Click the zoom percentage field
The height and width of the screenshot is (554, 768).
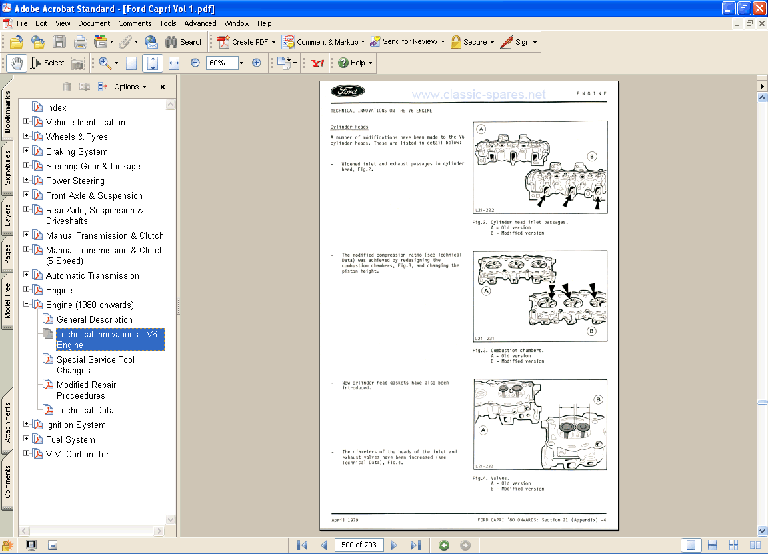[x=222, y=63]
